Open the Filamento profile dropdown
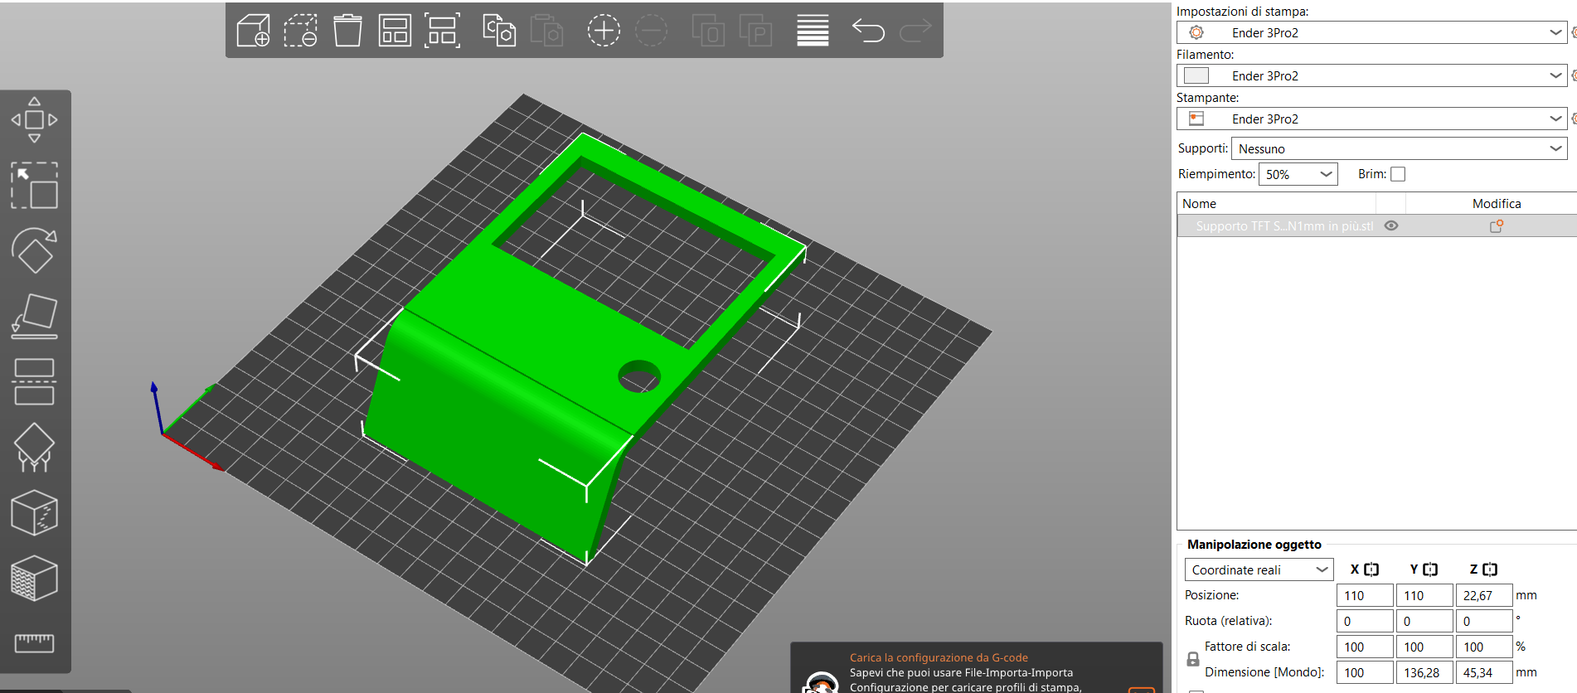Screen dimensions: 1577x693 click(1371, 75)
